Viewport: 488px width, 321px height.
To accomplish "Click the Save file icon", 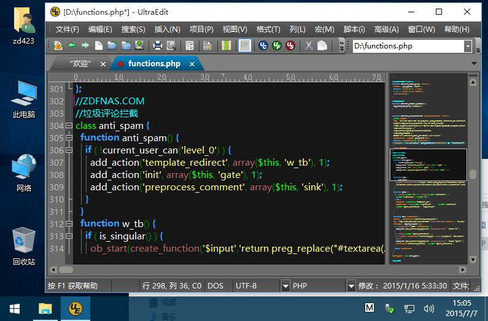I will click(x=139, y=45).
